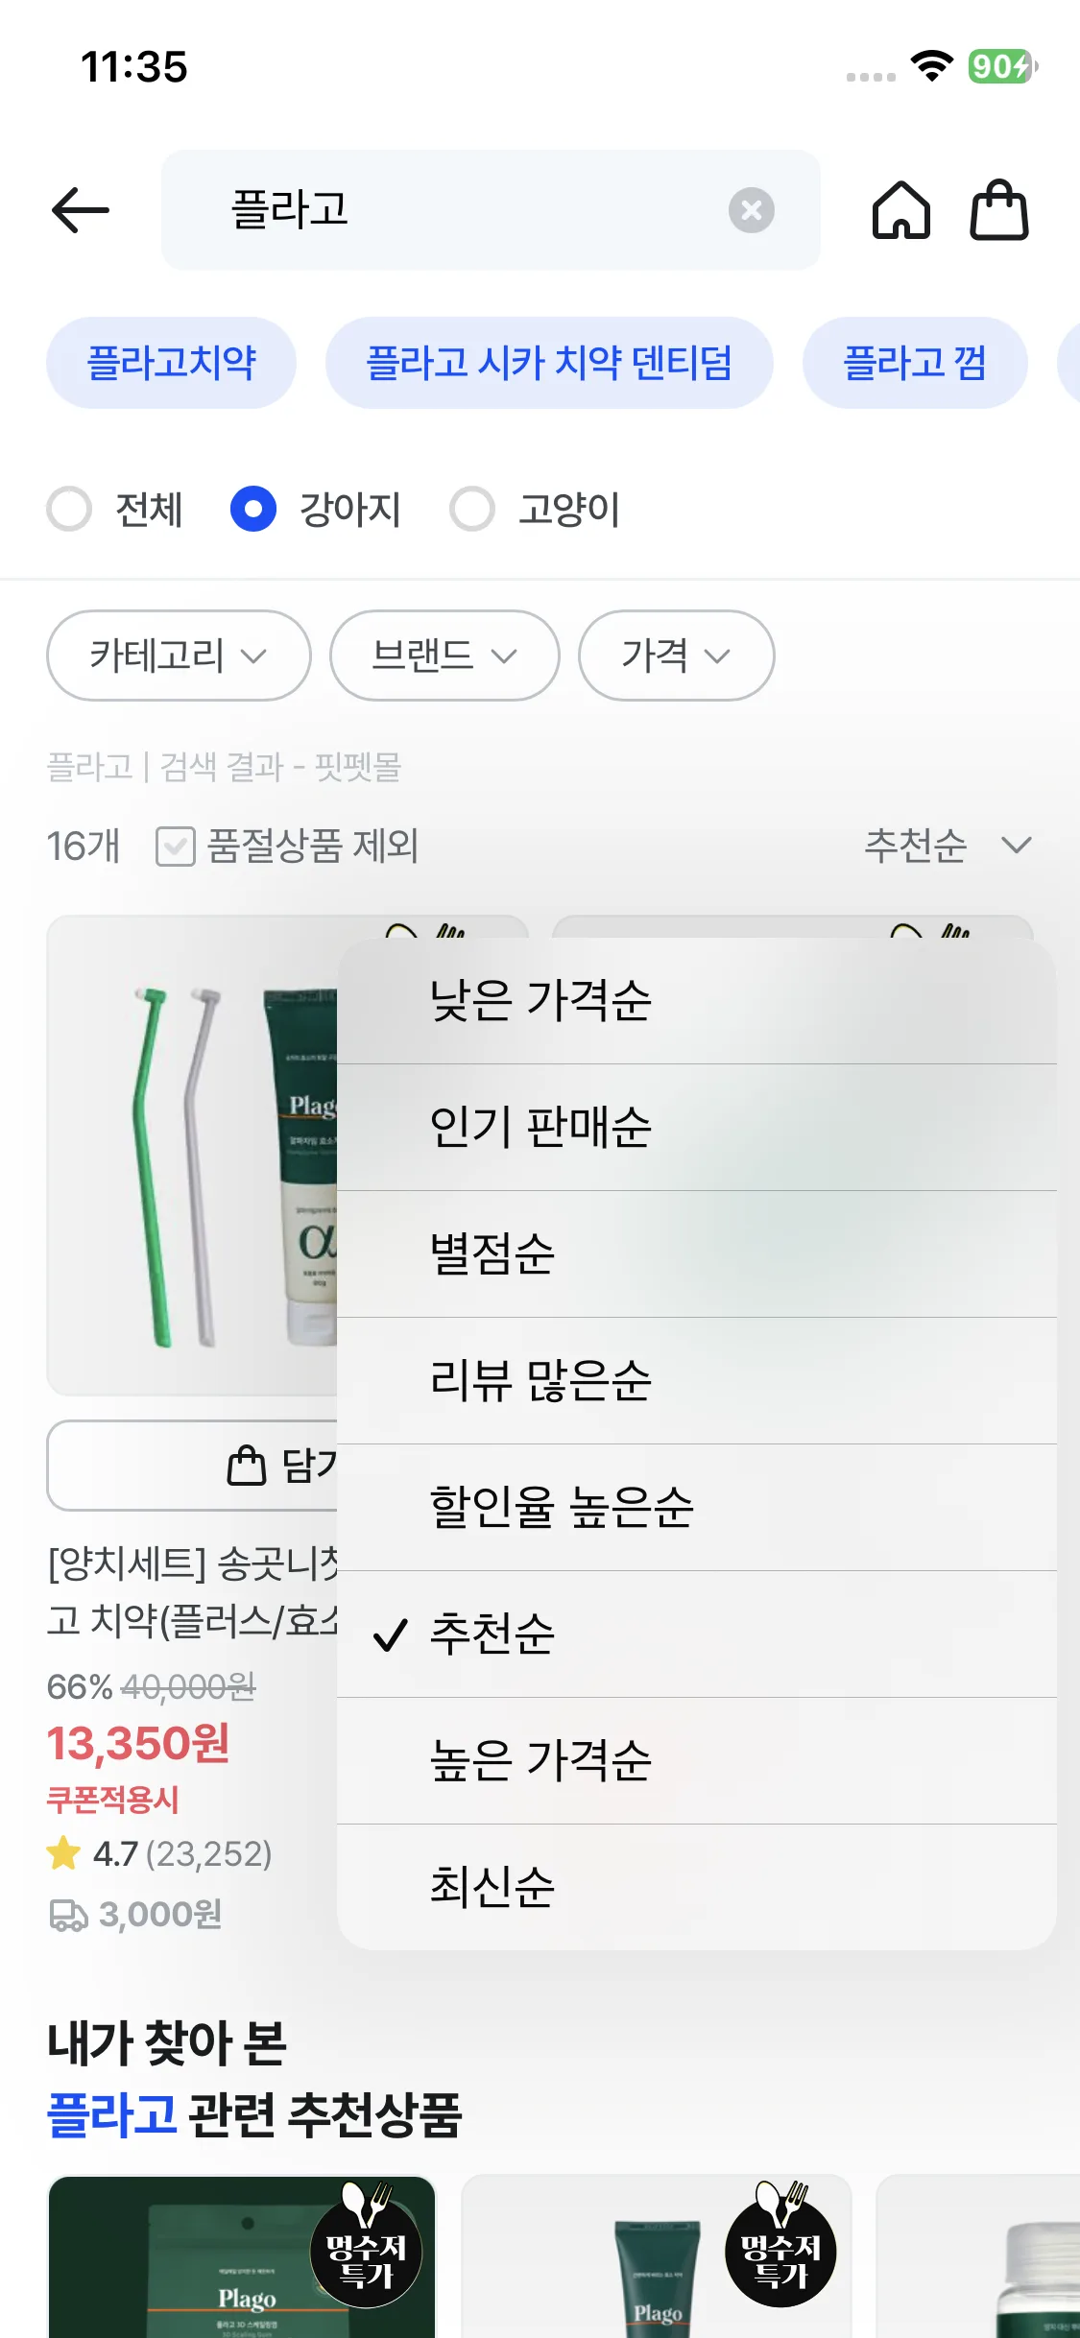
Task: Tap the 플라고치약 suggestion chip
Action: (x=172, y=363)
